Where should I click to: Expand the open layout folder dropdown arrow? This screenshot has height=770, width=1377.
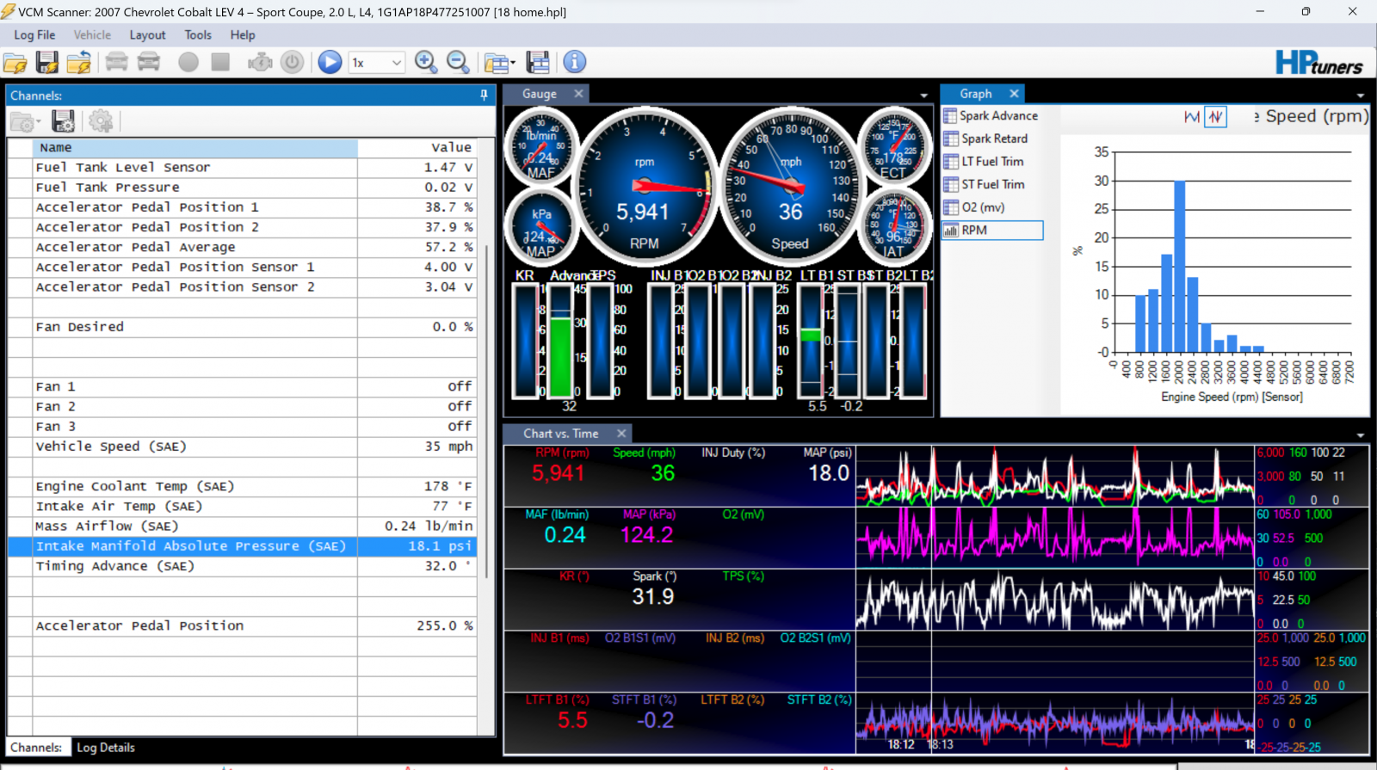pyautogui.click(x=513, y=63)
